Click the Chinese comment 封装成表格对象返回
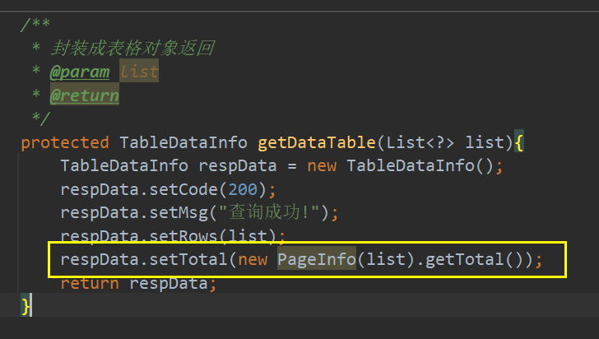 (x=132, y=49)
